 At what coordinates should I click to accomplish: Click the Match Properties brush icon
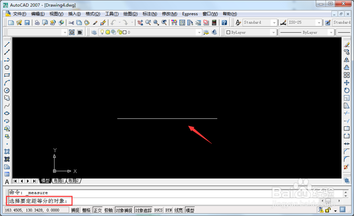(x=95, y=22)
